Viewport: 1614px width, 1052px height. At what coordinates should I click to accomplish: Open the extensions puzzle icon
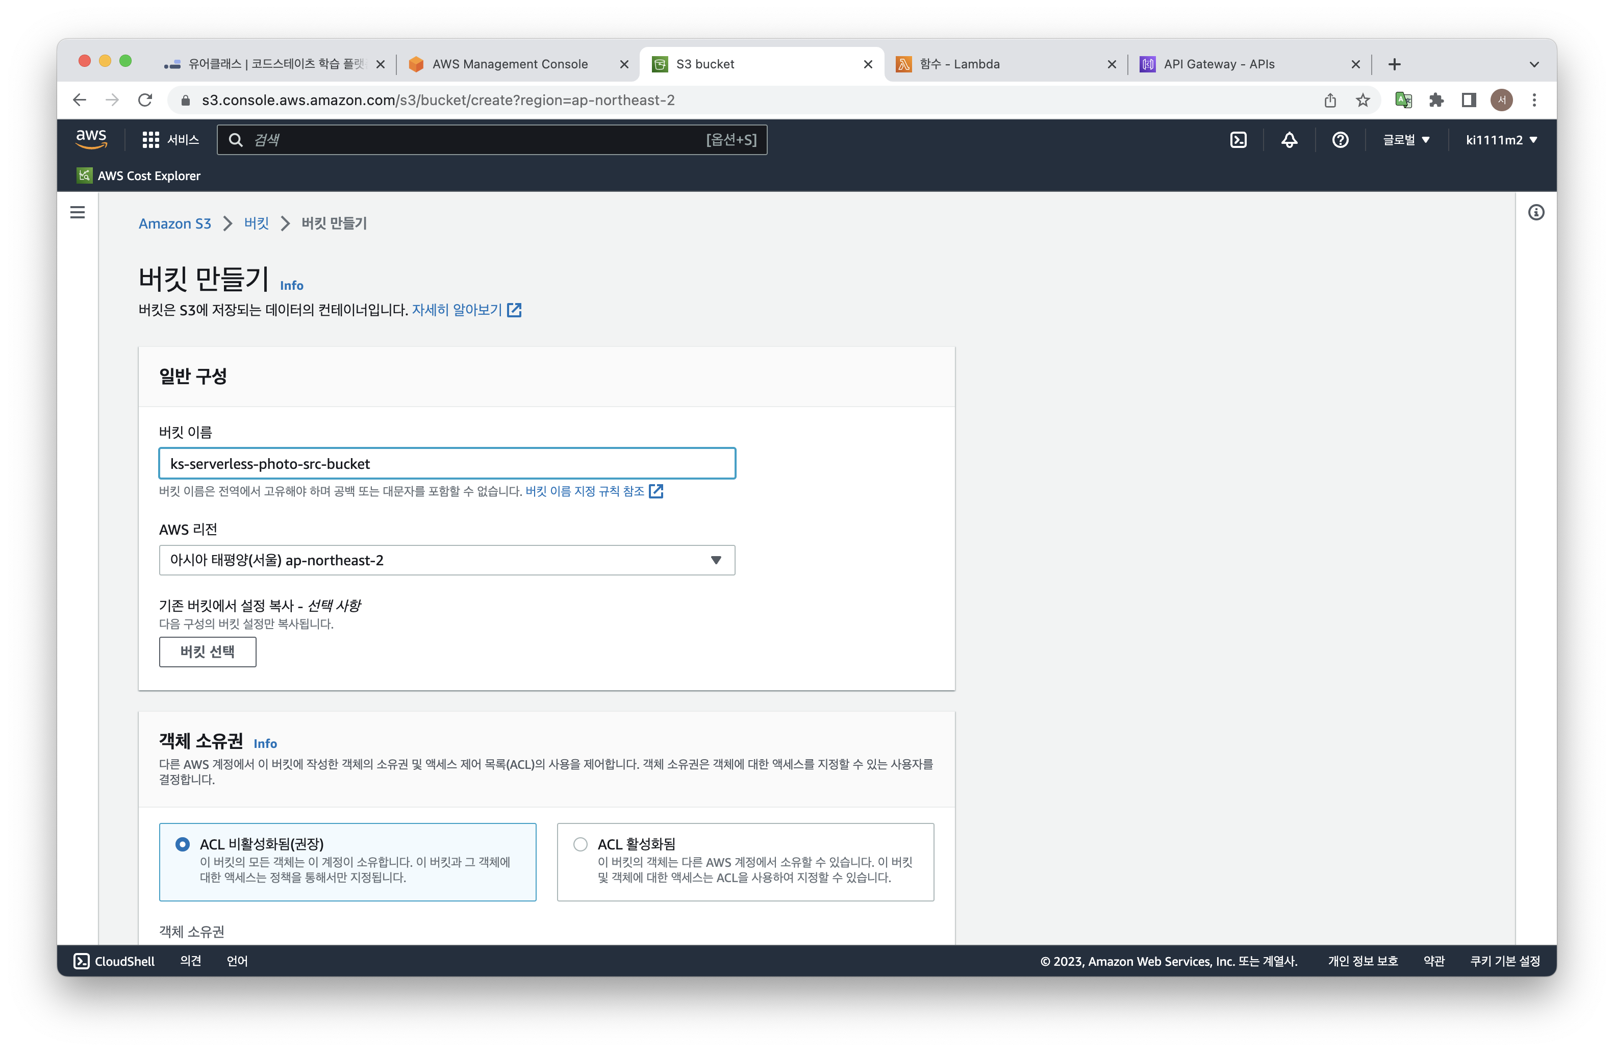1435,101
